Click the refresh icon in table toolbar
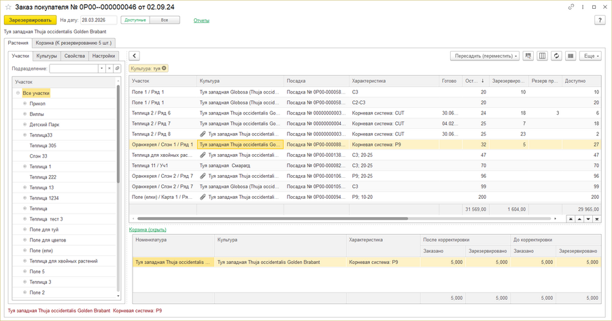This screenshot has width=612, height=321. (x=556, y=56)
